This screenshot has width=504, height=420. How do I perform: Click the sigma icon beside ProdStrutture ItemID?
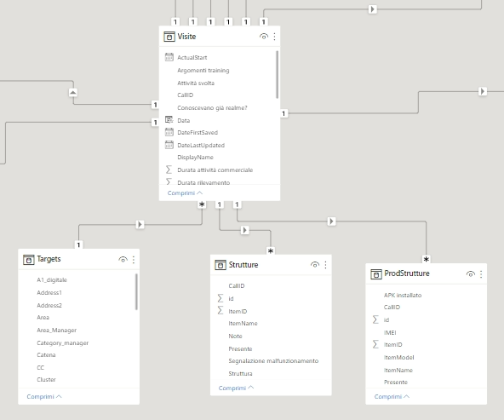(375, 344)
